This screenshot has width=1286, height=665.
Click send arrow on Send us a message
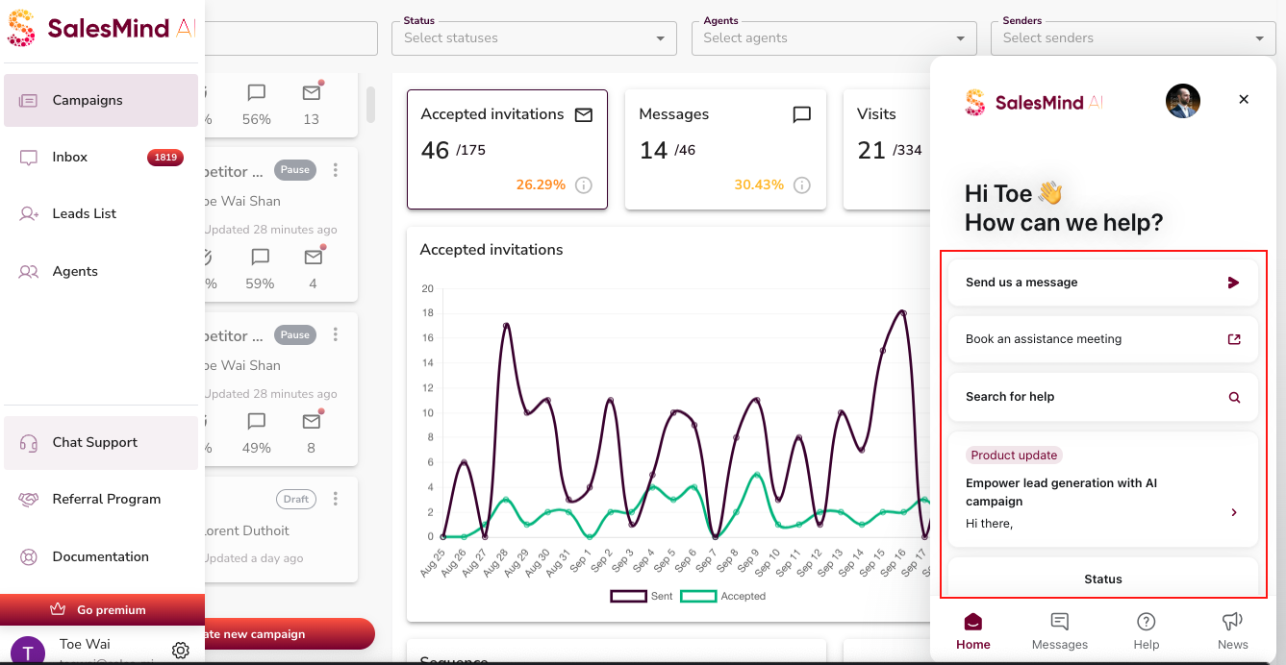[1233, 283]
